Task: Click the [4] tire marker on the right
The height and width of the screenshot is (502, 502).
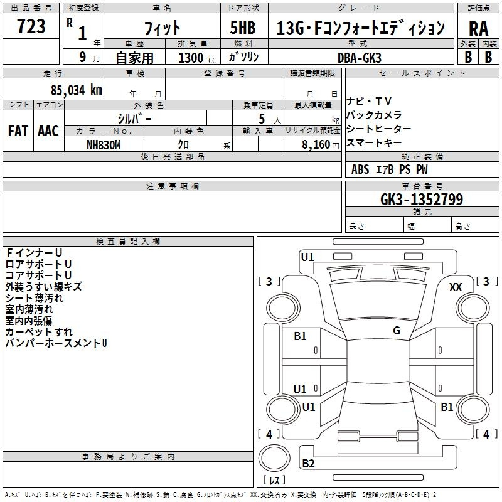Action: [486, 434]
